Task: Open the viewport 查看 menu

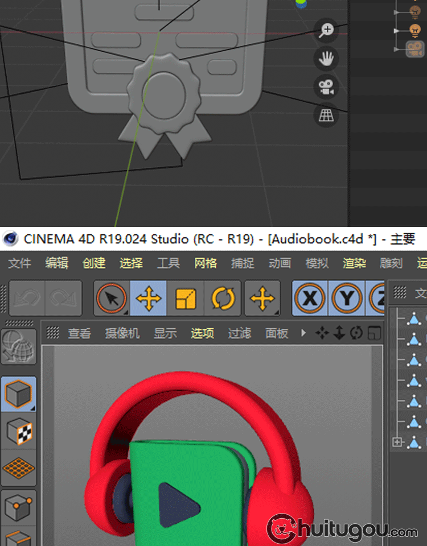Action: point(80,334)
